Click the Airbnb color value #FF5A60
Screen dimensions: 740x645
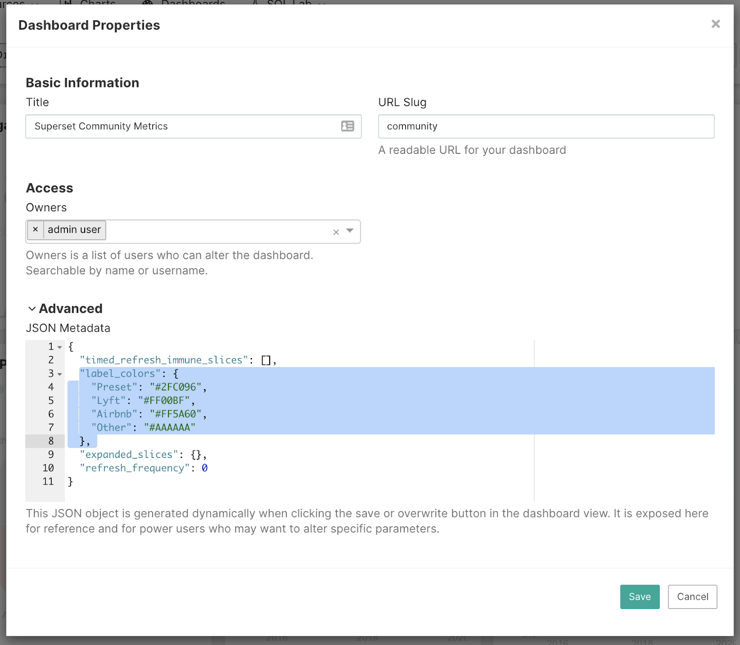click(x=176, y=414)
